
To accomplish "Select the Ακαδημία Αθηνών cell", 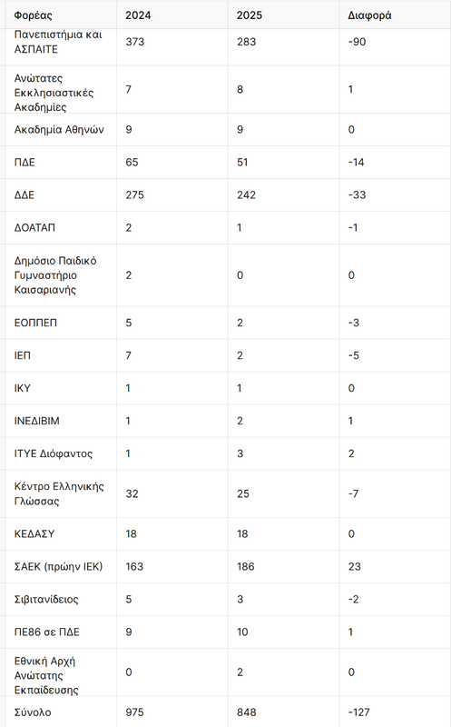I will click(x=59, y=129).
